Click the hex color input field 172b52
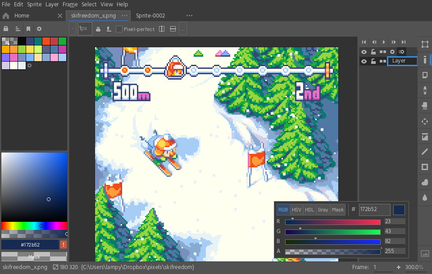Screen dimensions: 432x274 tap(374, 210)
